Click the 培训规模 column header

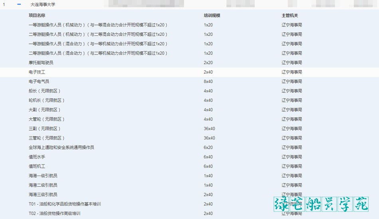pyautogui.click(x=212, y=16)
